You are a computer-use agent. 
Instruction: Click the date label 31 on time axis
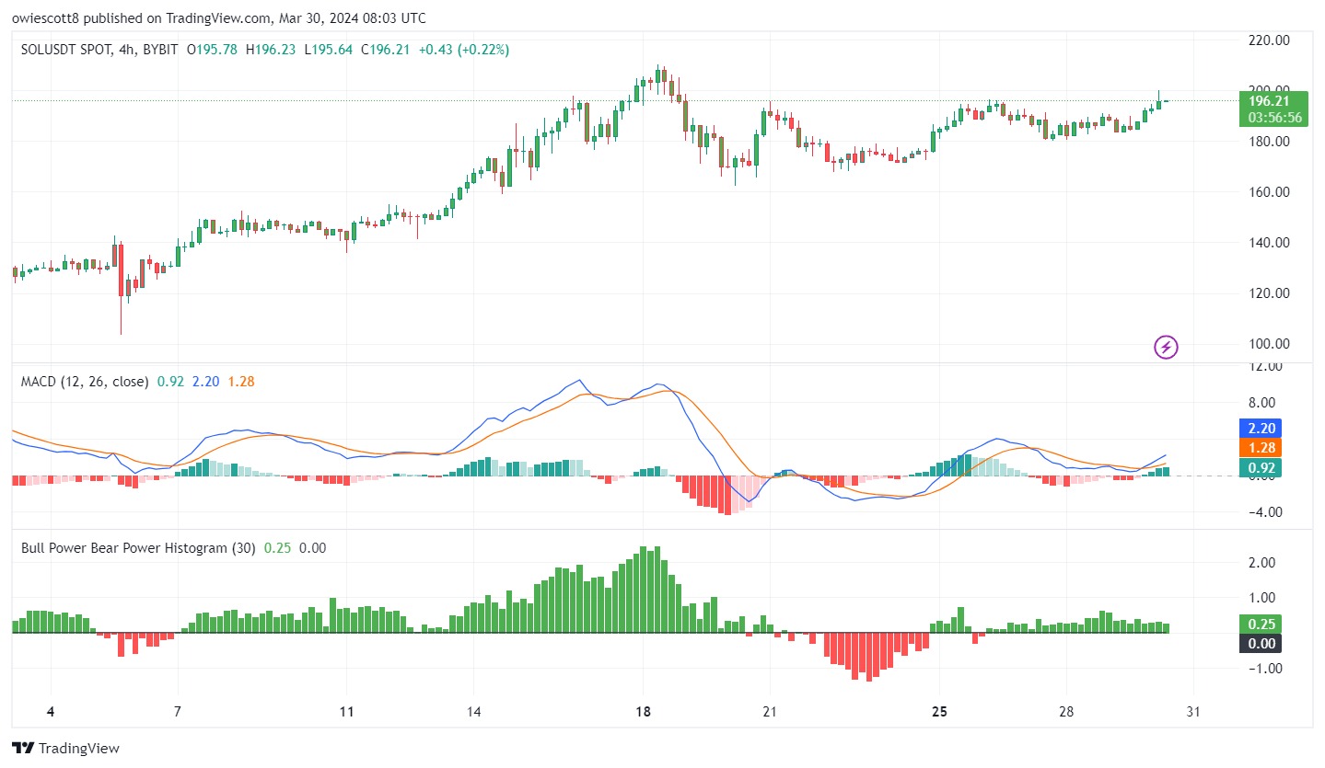pyautogui.click(x=1194, y=713)
